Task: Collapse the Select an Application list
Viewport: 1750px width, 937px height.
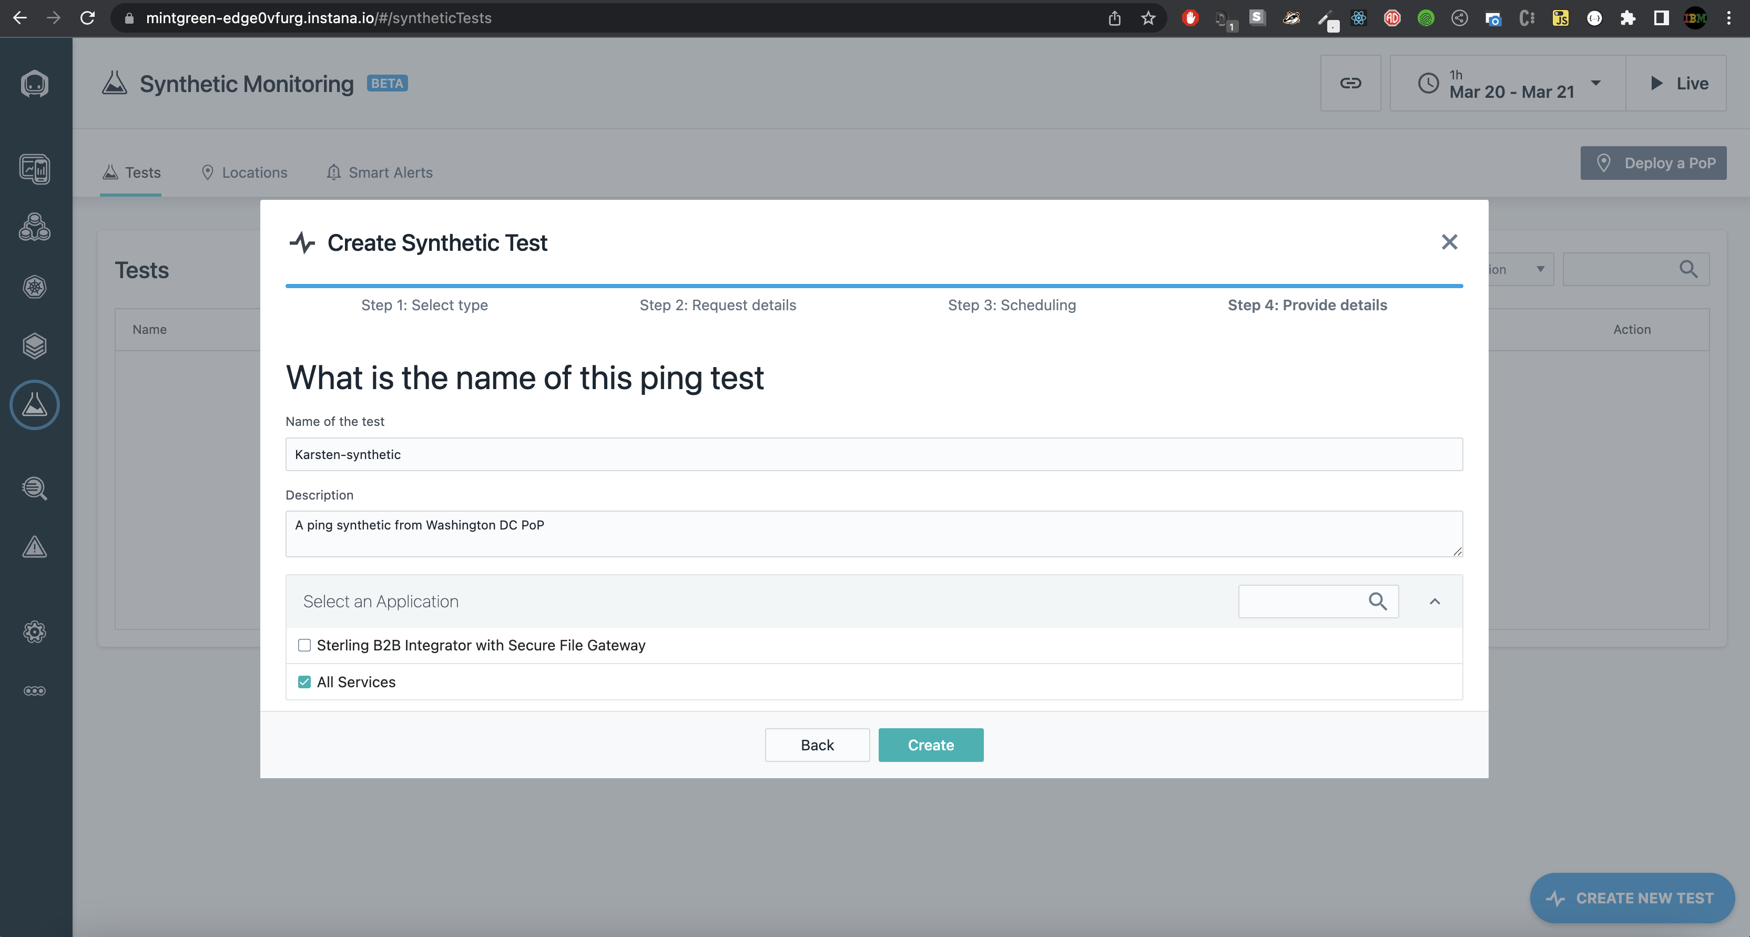Action: (1434, 602)
